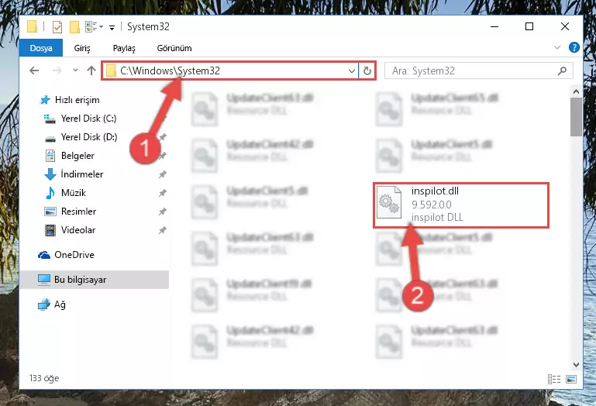The height and width of the screenshot is (406, 596).
Task: Click the Properties quick access icon
Action: click(57, 27)
